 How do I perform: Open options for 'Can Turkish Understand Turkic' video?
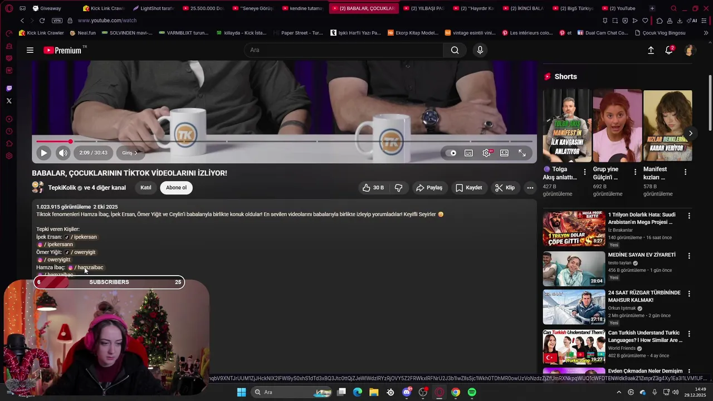coord(689,334)
